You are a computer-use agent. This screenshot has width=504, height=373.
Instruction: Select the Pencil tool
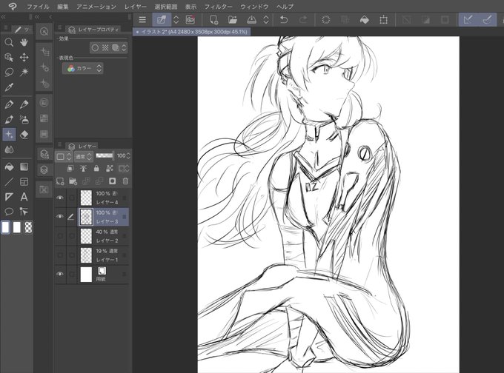pos(24,104)
